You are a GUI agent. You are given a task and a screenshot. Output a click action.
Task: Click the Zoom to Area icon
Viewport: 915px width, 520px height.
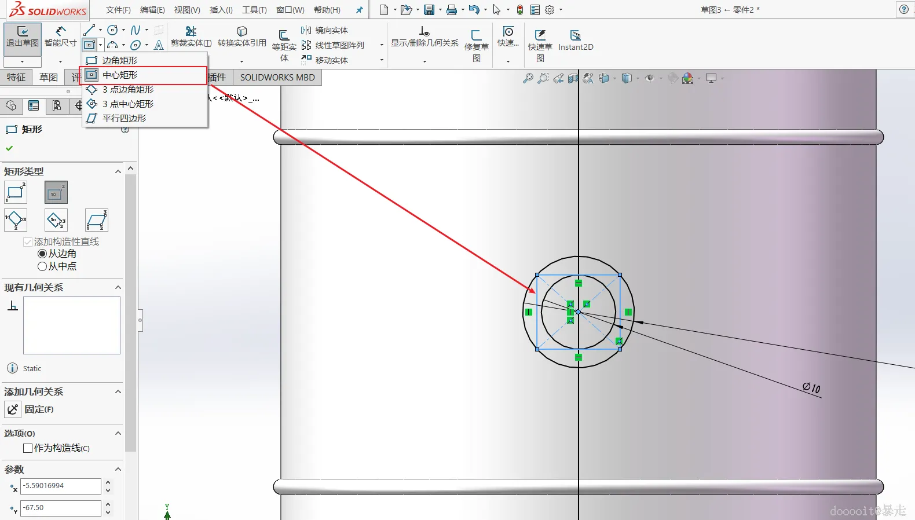tap(543, 78)
